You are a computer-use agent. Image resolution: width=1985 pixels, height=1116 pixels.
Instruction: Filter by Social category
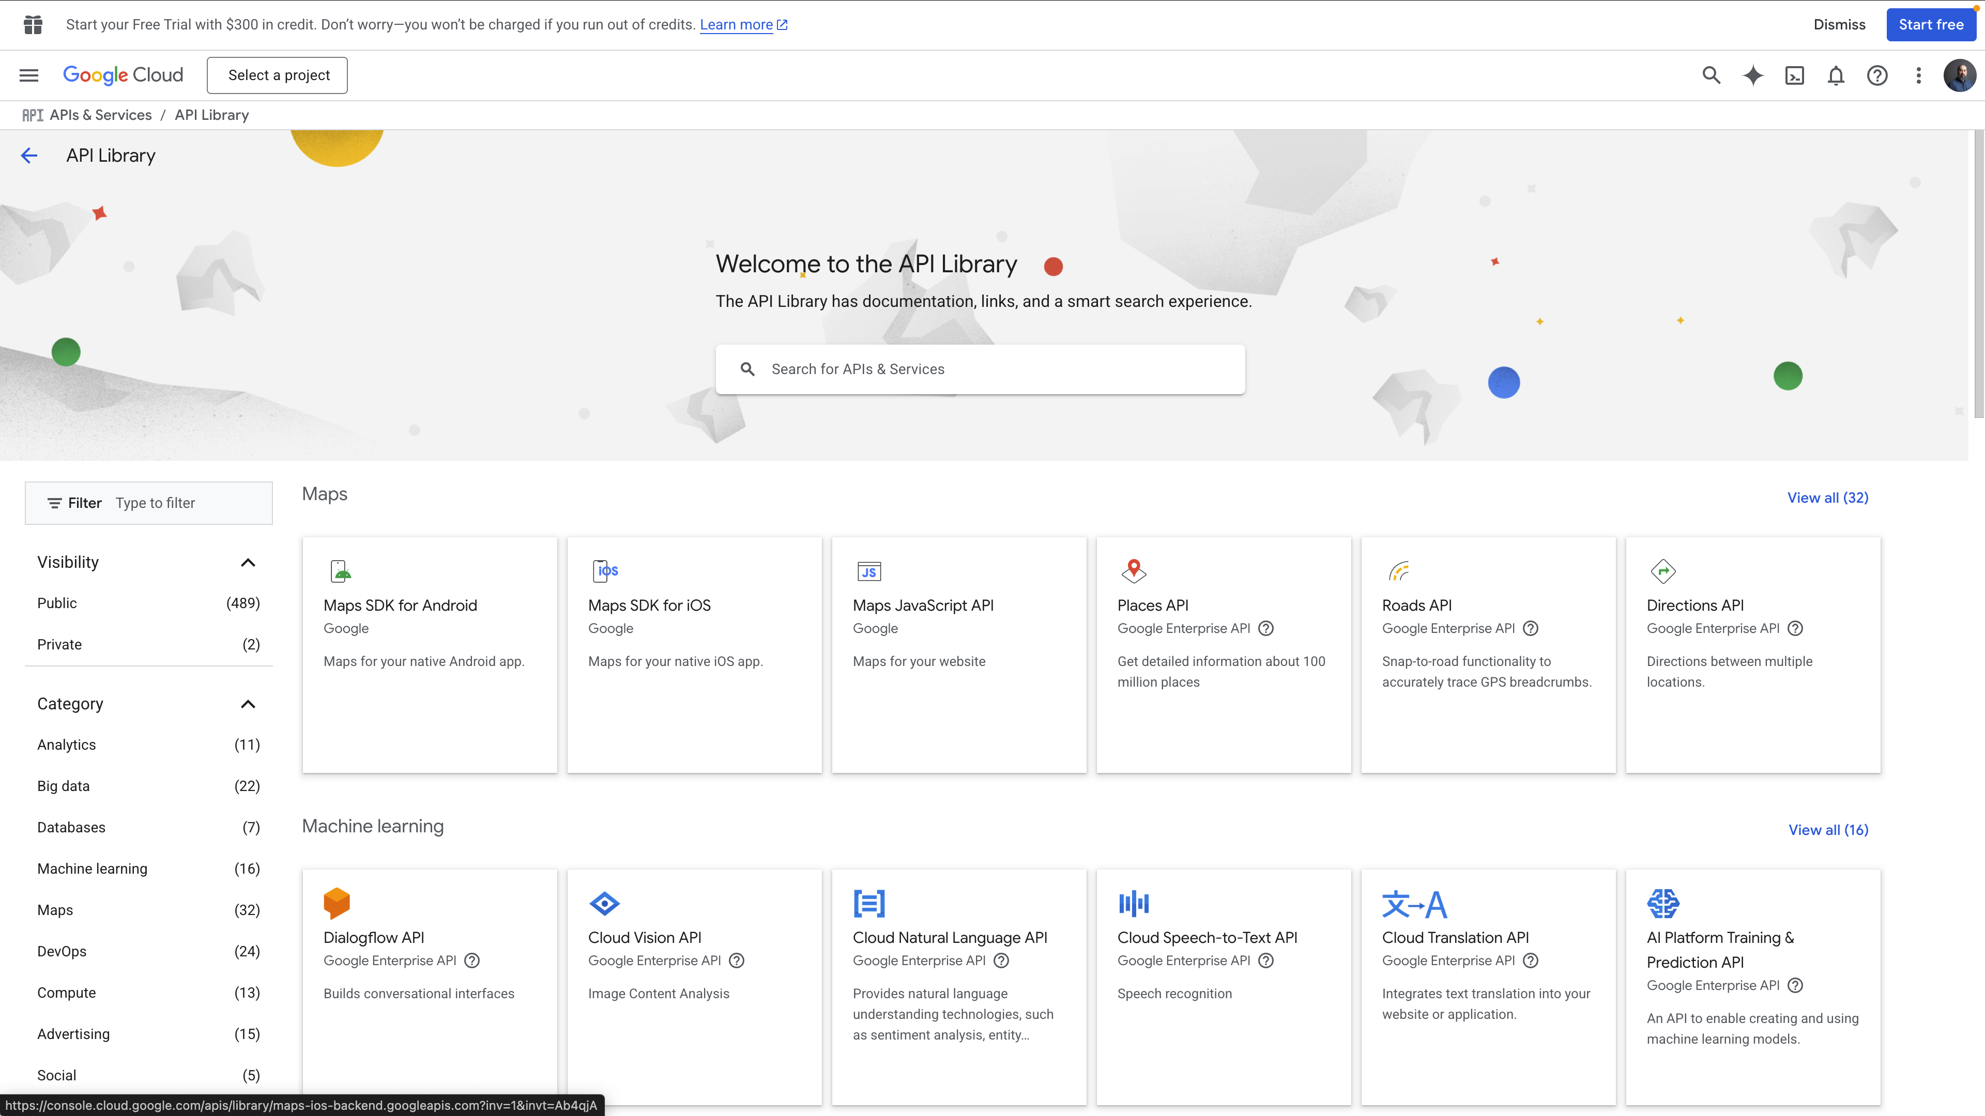click(x=149, y=1075)
